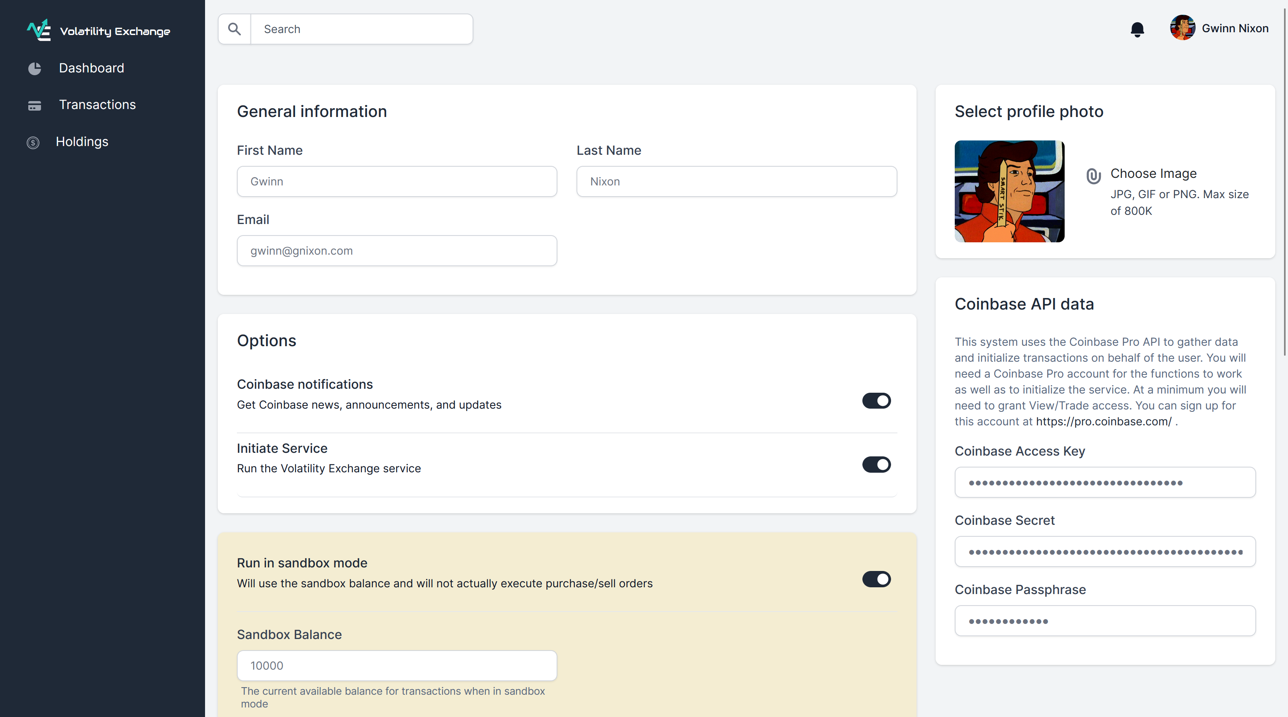
Task: Click the Last Name field
Action: tap(737, 181)
